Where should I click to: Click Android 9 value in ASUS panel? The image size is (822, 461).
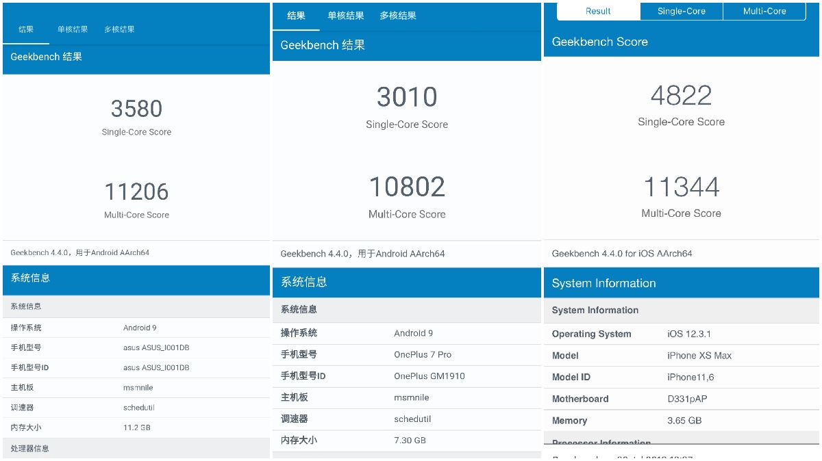pyautogui.click(x=140, y=328)
